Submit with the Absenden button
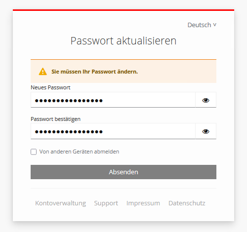Viewport: 247px width, 232px height. click(x=123, y=172)
